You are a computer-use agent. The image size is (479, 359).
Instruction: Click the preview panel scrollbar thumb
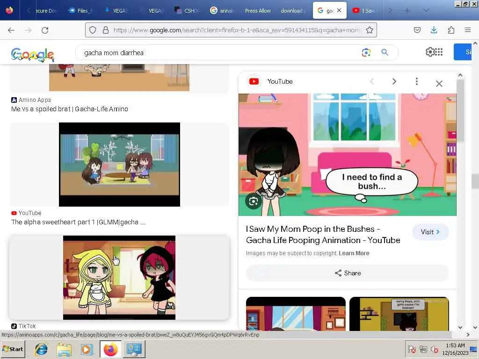coord(460,111)
